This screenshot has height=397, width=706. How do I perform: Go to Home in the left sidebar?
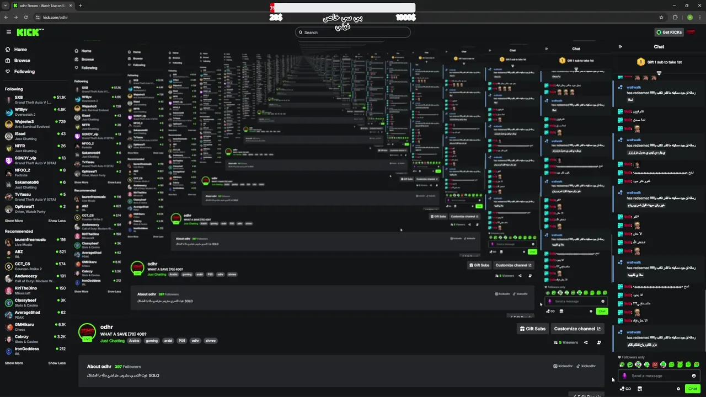click(x=17, y=50)
